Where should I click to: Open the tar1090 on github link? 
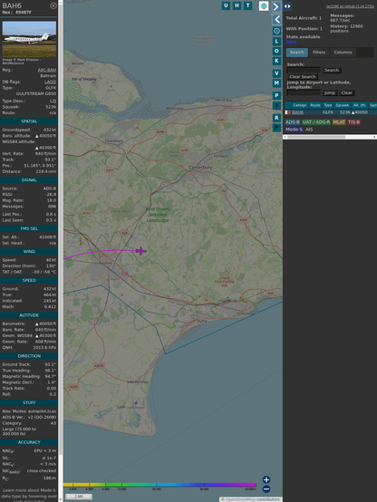(350, 6)
